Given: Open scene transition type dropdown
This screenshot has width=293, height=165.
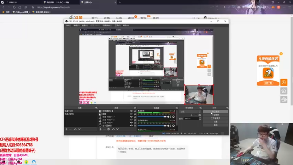Looking at the screenshot, I should [x=190, y=111].
